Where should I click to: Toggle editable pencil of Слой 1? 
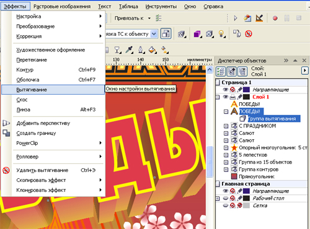coord(239,97)
